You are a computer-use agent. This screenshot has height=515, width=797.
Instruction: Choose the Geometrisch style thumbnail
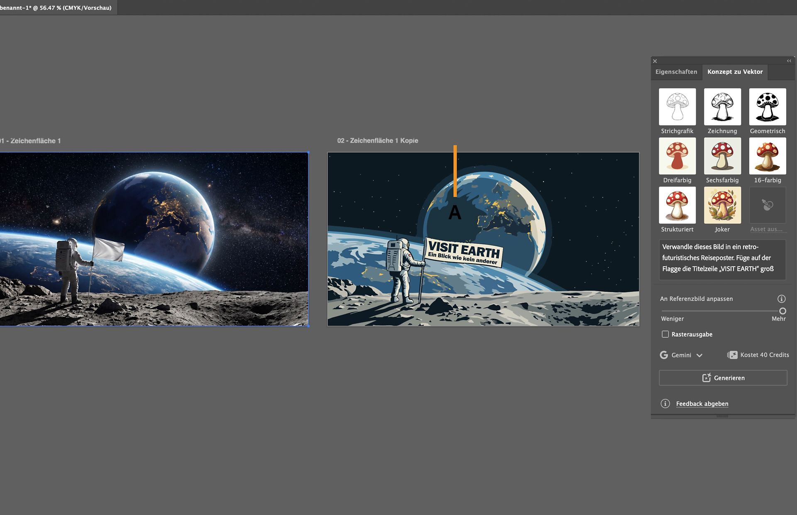(768, 107)
